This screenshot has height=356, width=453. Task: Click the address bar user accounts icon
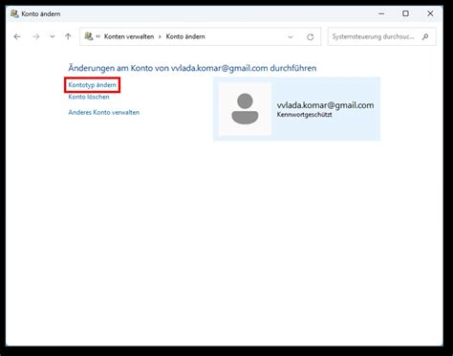click(89, 36)
